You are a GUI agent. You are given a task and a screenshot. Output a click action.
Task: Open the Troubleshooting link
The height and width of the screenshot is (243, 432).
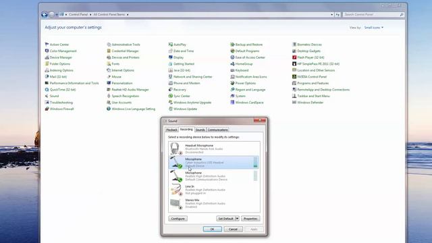coord(61,102)
